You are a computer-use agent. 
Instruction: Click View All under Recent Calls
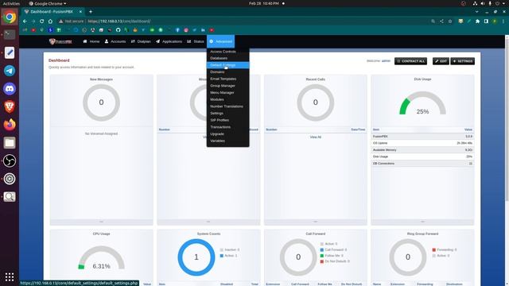pos(315,137)
